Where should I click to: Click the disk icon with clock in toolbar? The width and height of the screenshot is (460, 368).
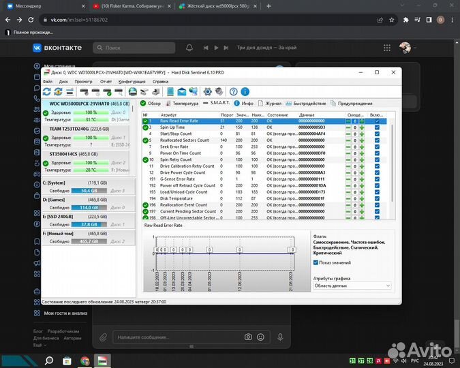click(95, 92)
